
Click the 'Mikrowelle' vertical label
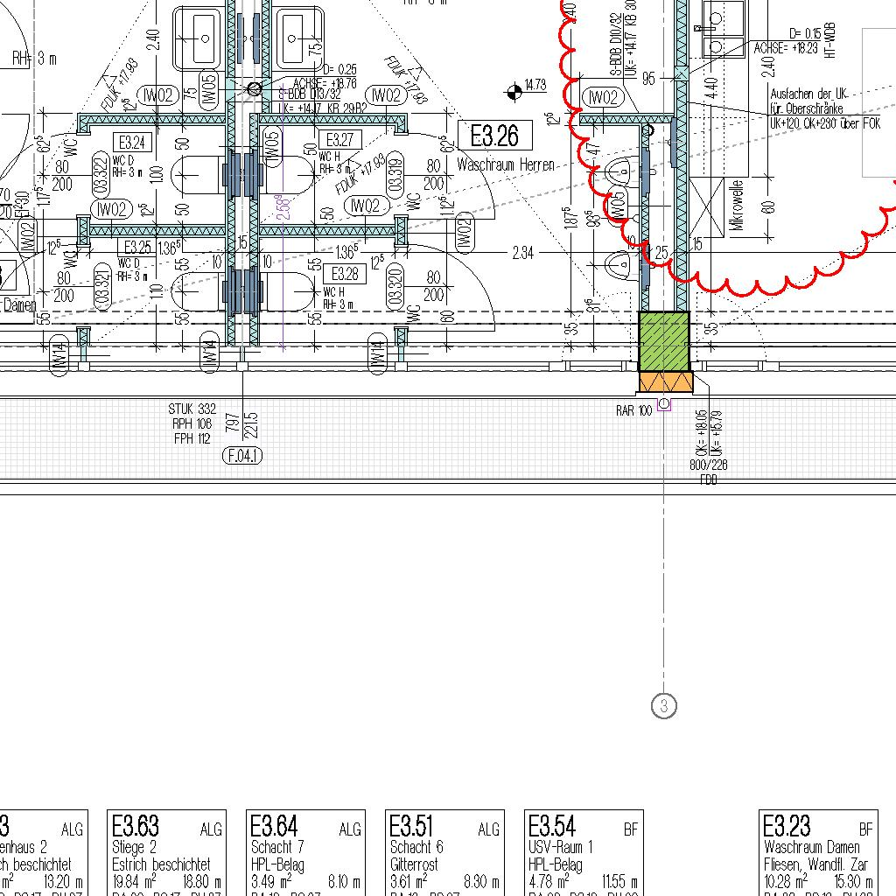(737, 206)
